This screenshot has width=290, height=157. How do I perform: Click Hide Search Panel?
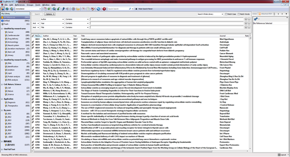point(144,9)
